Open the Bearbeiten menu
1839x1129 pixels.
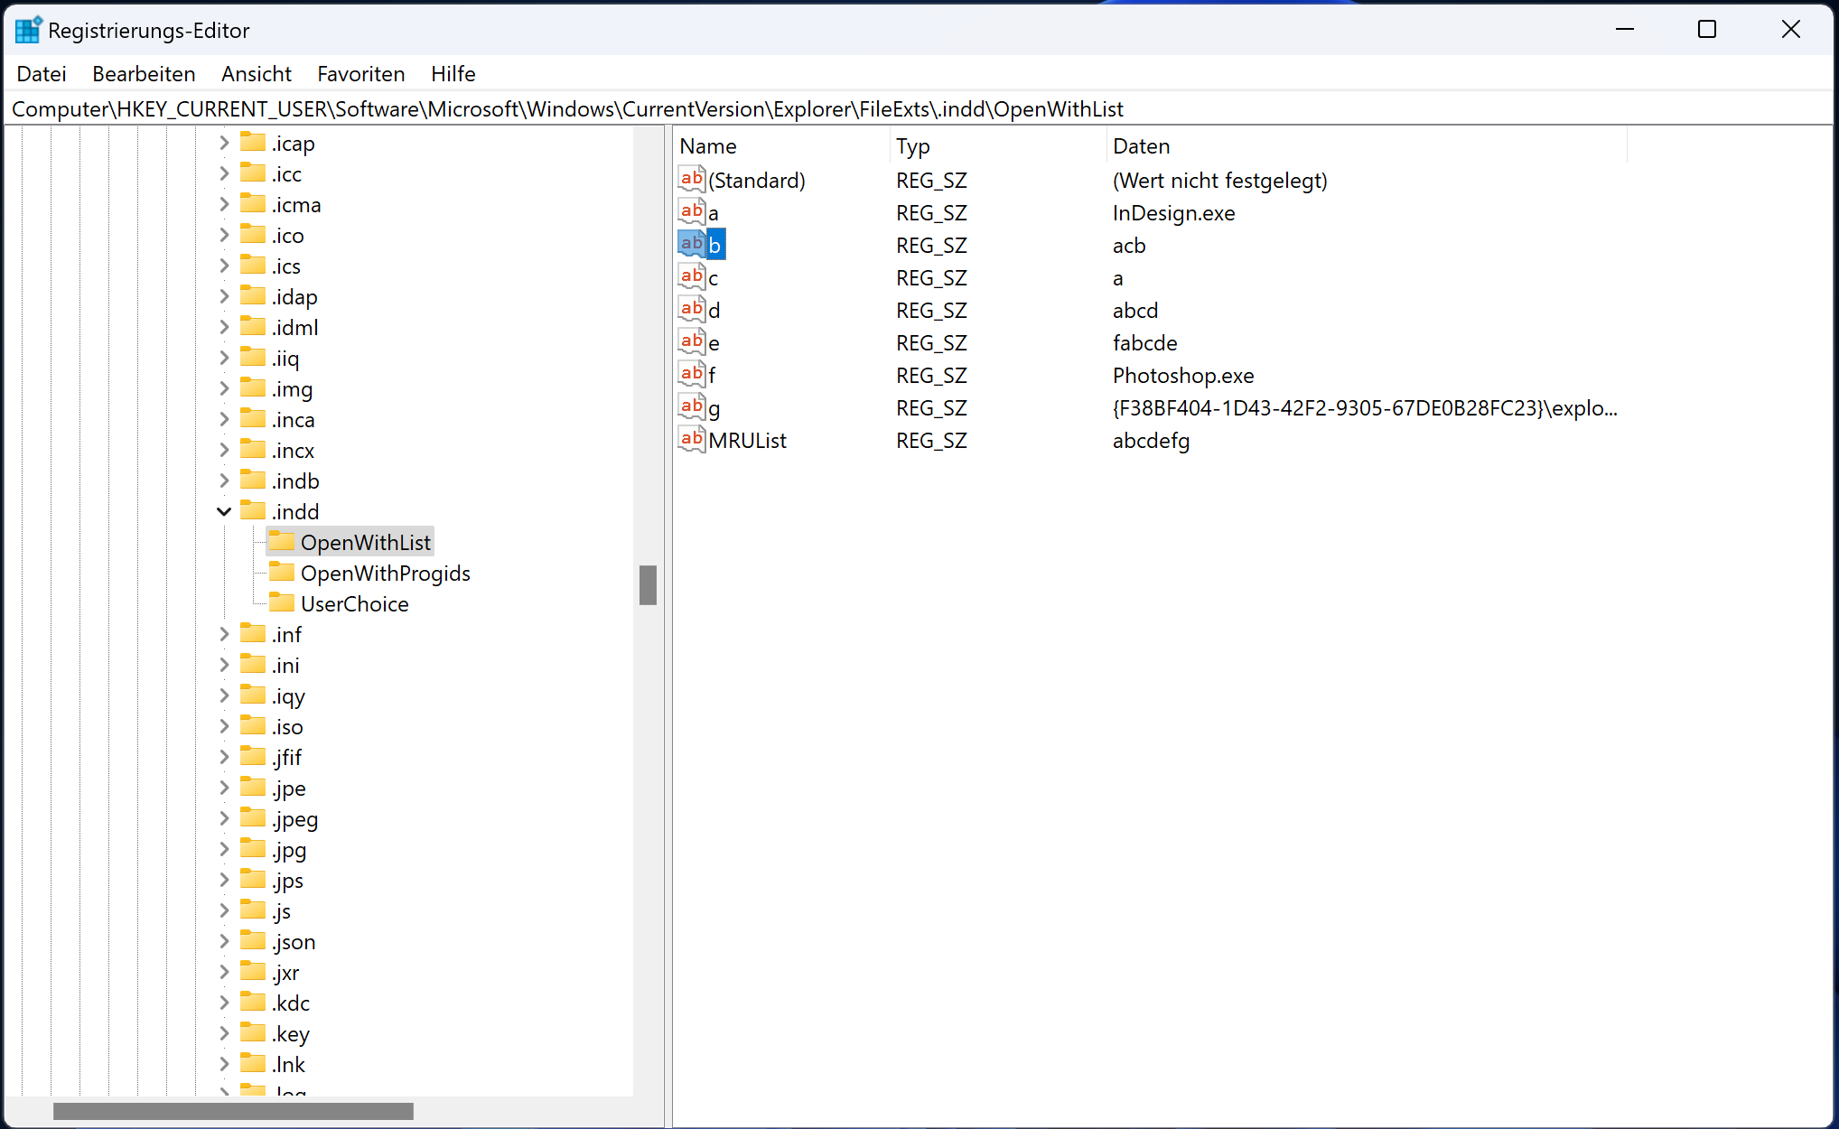[144, 73]
